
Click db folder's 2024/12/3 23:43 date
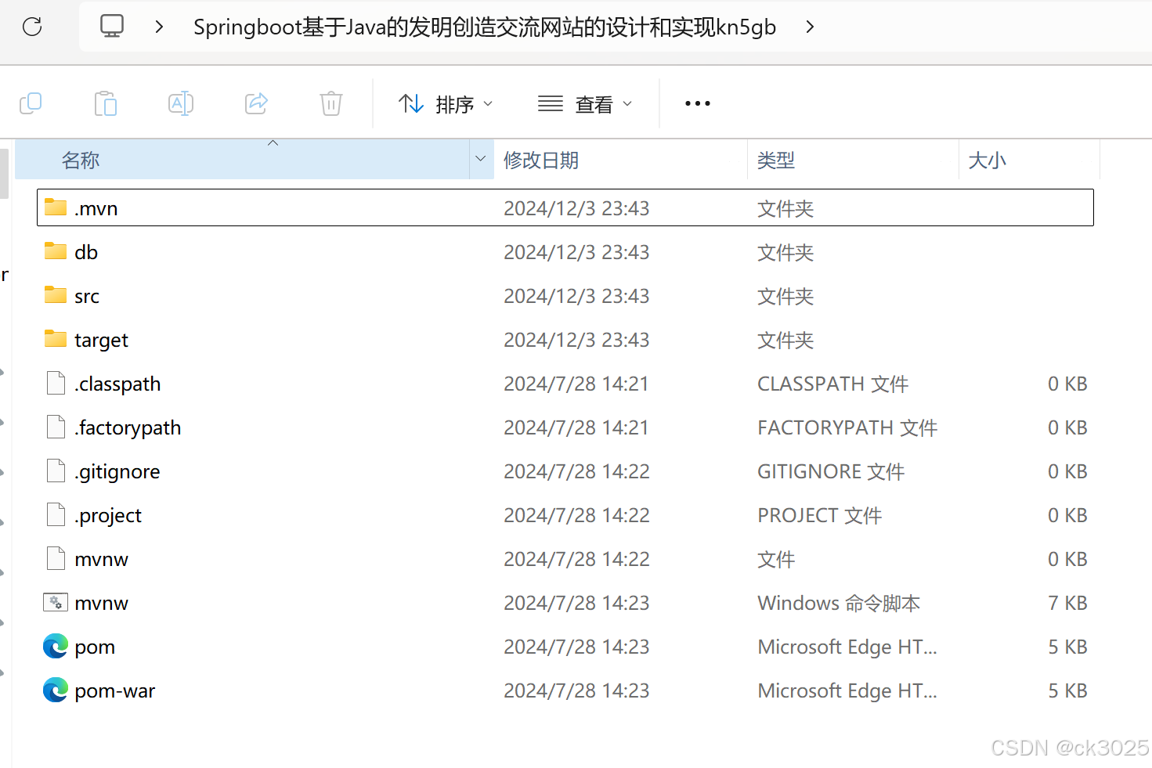pyautogui.click(x=576, y=252)
